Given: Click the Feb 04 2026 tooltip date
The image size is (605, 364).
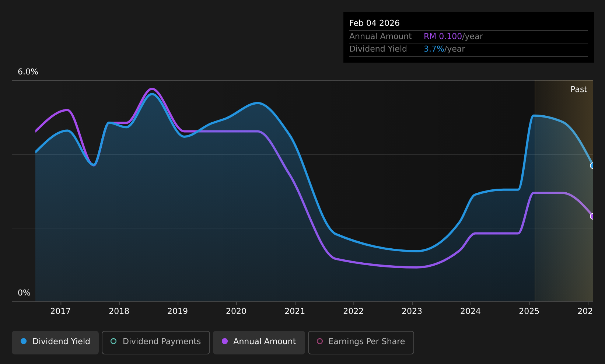Looking at the screenshot, I should 374,23.
